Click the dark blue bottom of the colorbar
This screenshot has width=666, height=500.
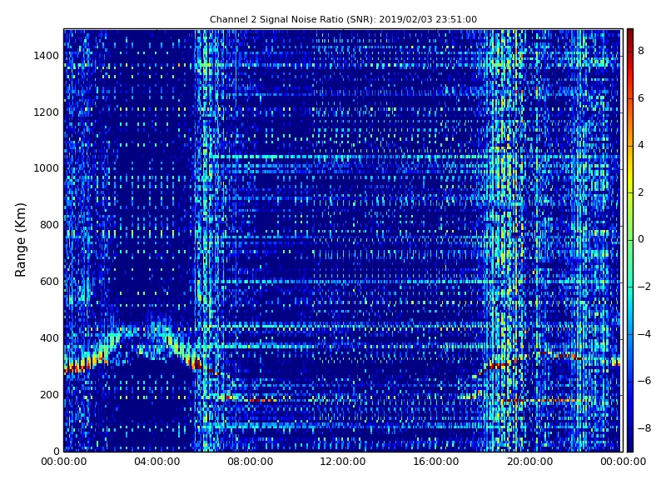coord(630,442)
